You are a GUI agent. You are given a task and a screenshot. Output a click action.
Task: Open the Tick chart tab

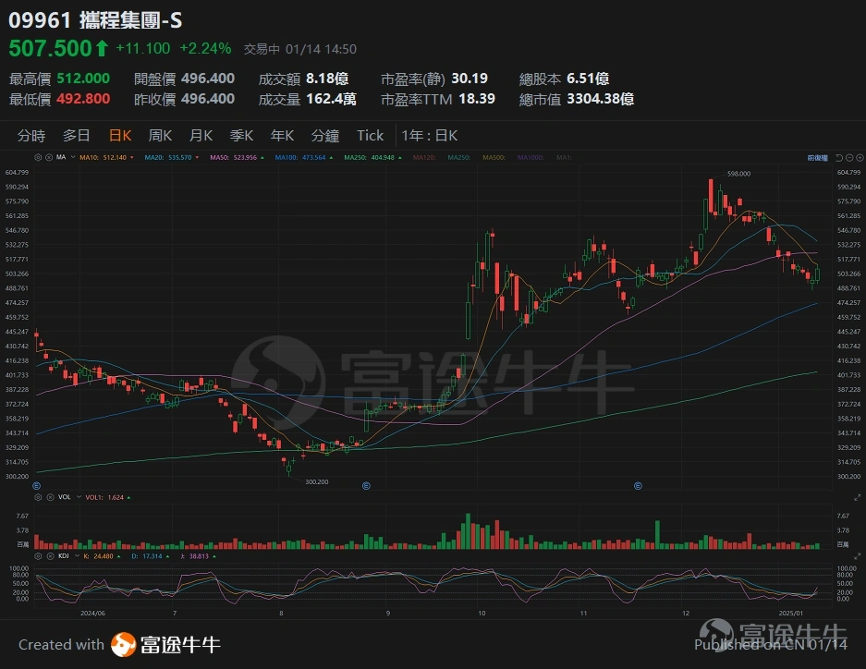pos(370,136)
